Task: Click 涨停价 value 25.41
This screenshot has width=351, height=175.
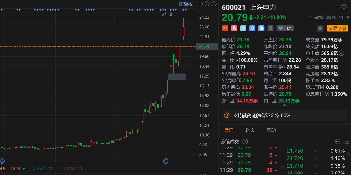Action: tap(285, 87)
